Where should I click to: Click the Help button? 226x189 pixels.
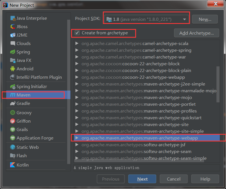(x=205, y=179)
